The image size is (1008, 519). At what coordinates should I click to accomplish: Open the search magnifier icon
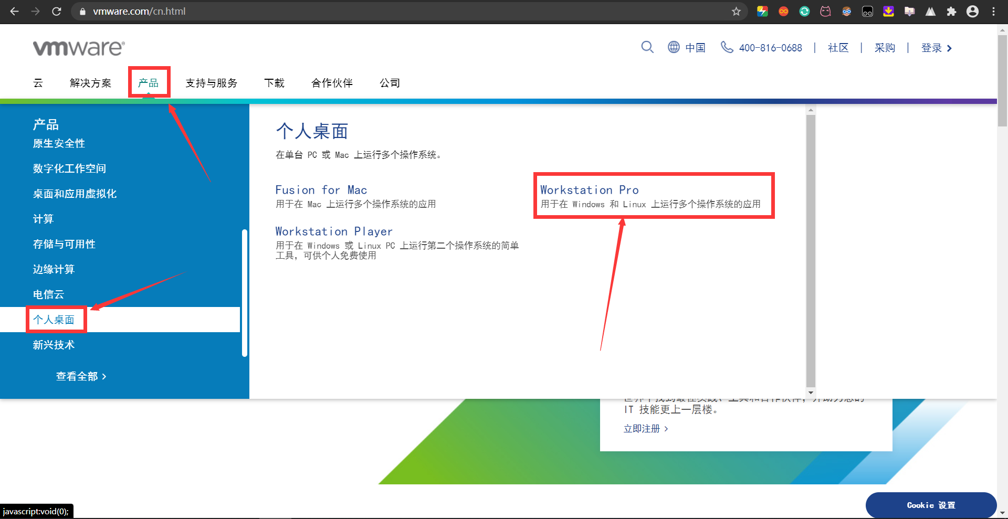tap(647, 47)
